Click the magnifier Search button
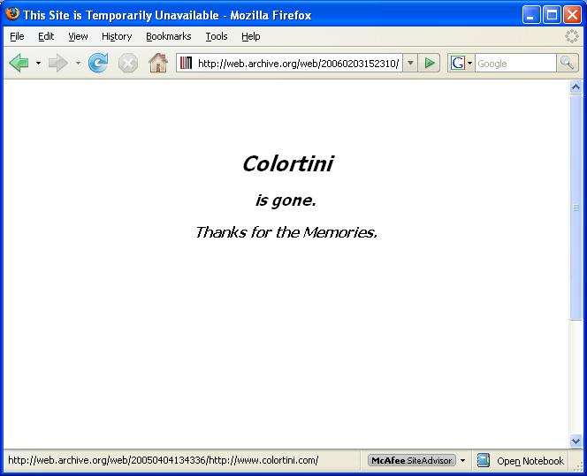This screenshot has height=476, width=587. tap(568, 63)
